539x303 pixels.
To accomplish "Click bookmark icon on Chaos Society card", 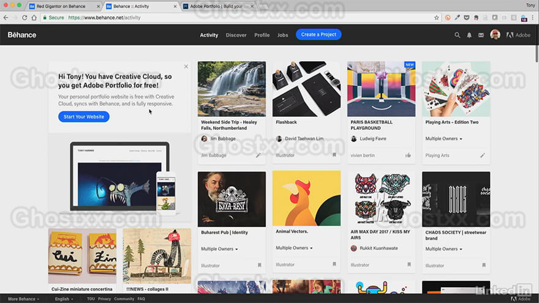I will pos(484,265).
